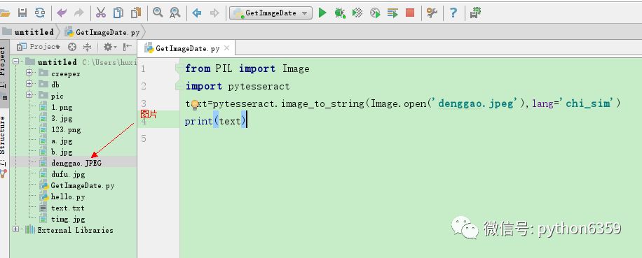Expand the pic folder
This screenshot has height=258, width=642.
[x=29, y=95]
